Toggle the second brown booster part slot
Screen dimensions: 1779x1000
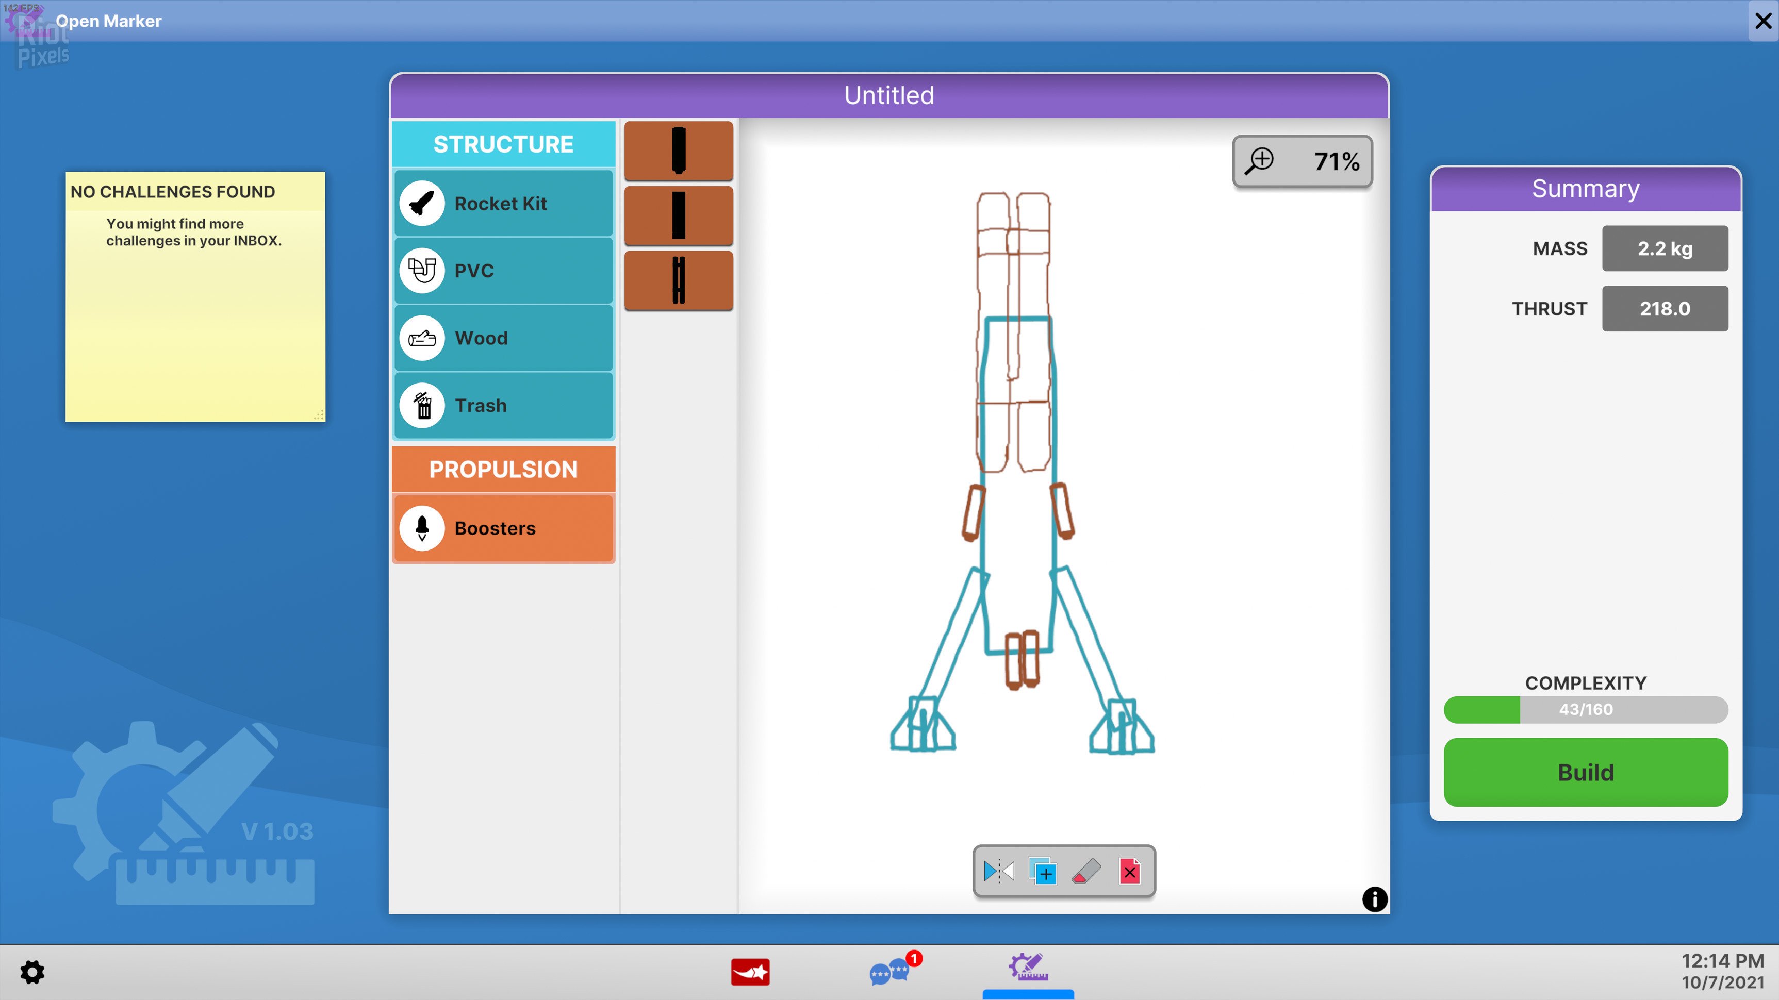[x=678, y=215]
